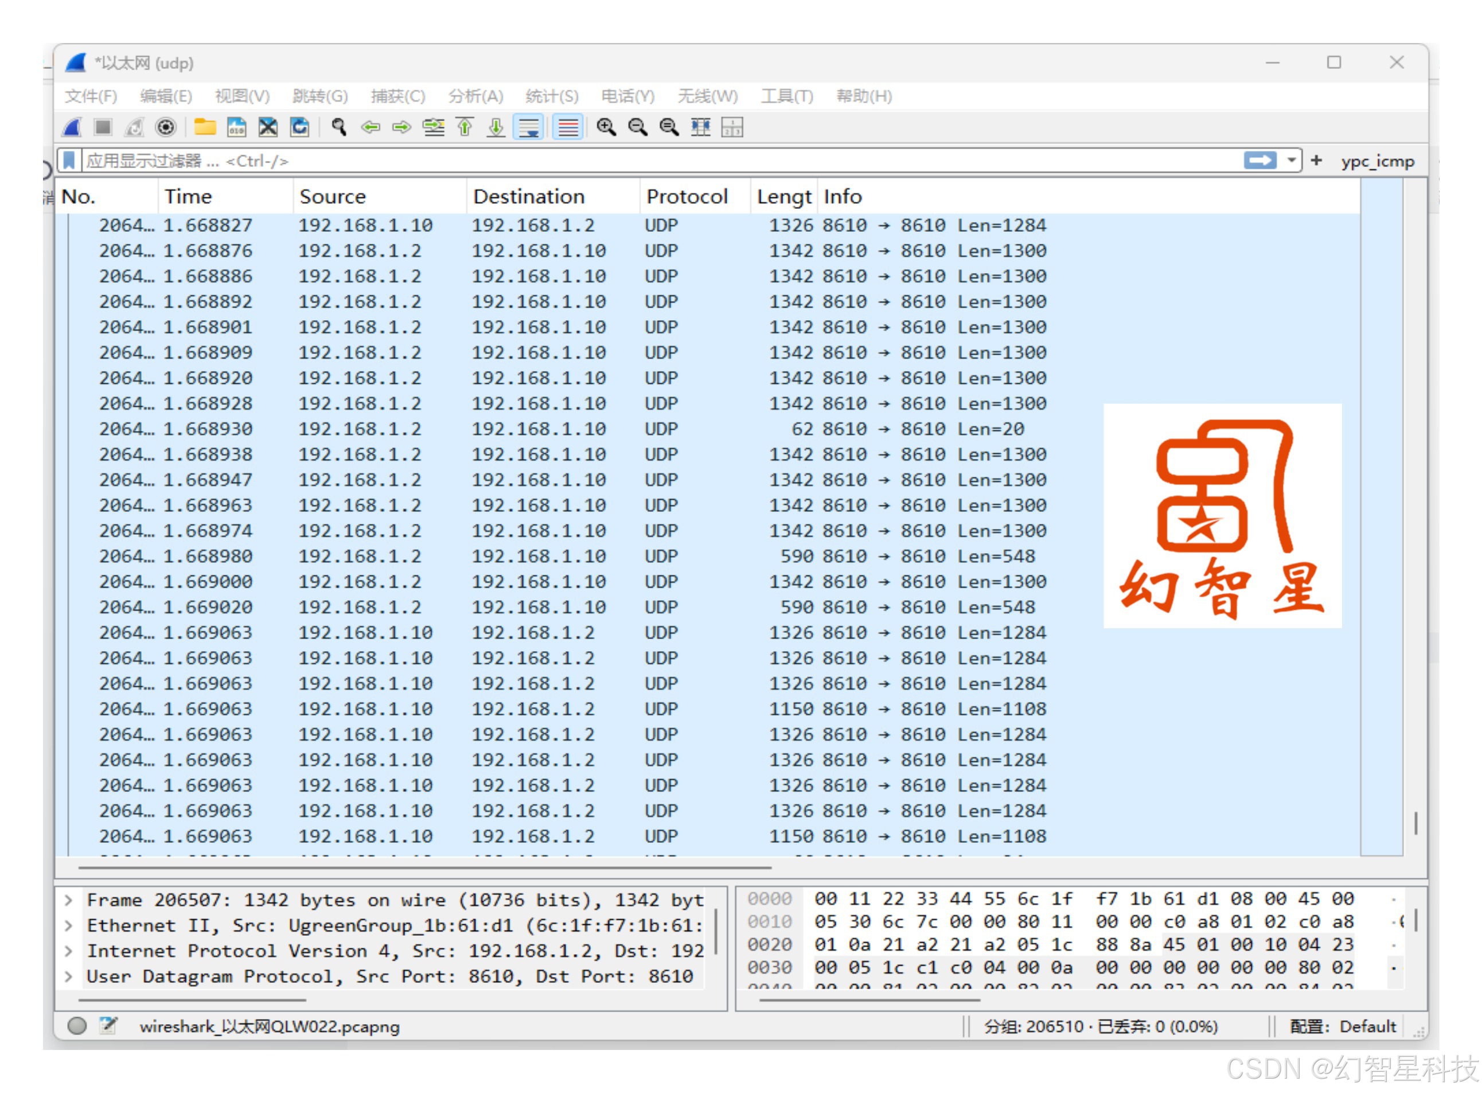This screenshot has width=1482, height=1093.
Task: Go to first packet arrow icon
Action: [465, 127]
